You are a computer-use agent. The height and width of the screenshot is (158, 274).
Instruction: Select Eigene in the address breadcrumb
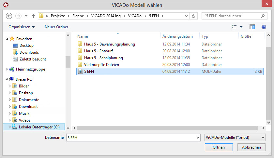click(78, 16)
